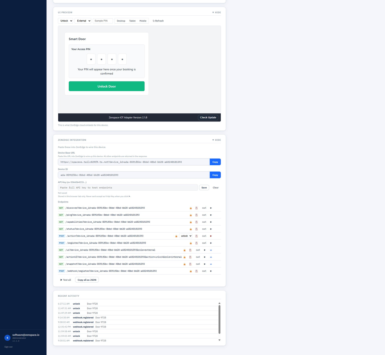Image resolution: width=385 pixels, height=355 pixels.
Task: Click the Test all button
Action: pyautogui.click(x=66, y=280)
